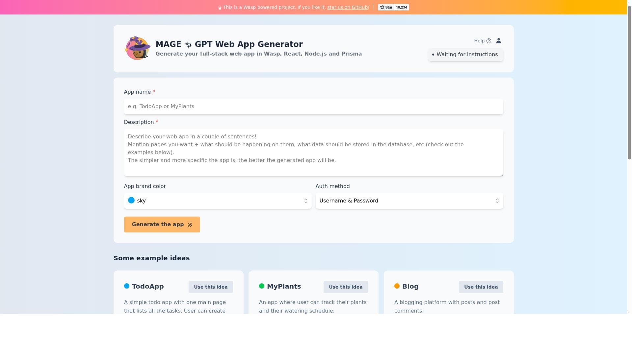Open the Auth method dropdown
The height and width of the screenshot is (355, 632).
pyautogui.click(x=409, y=201)
